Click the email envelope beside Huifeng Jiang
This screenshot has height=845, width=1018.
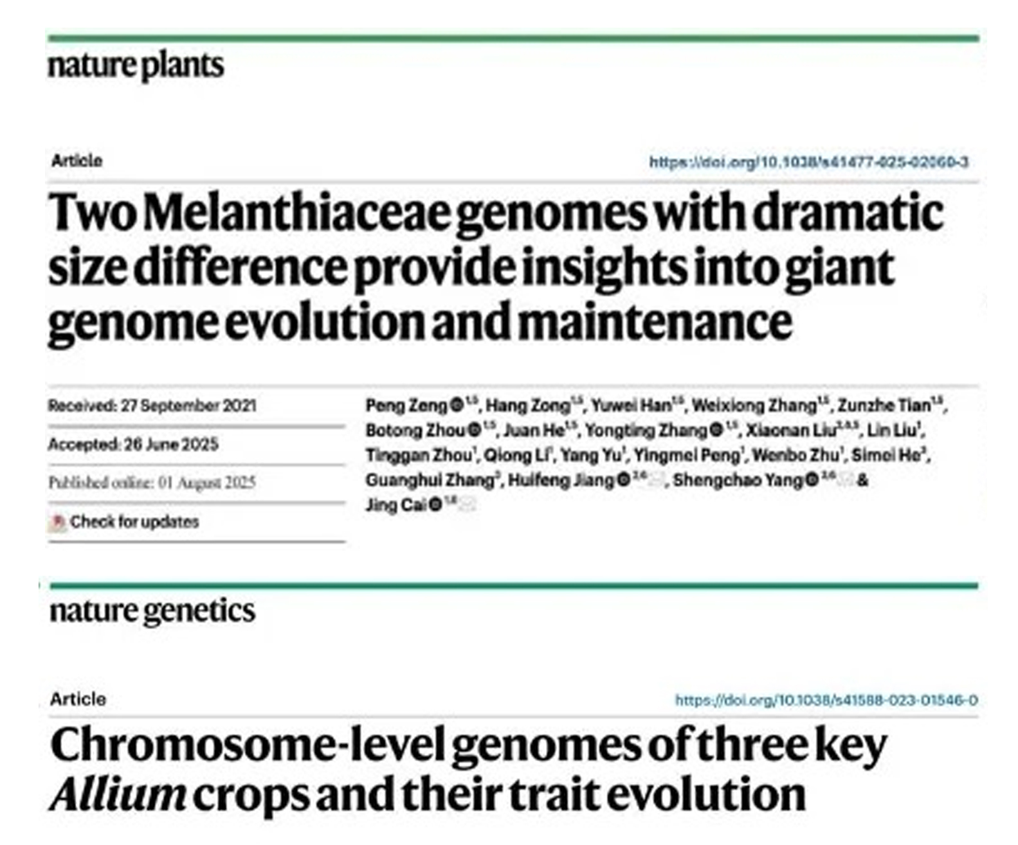click(656, 480)
